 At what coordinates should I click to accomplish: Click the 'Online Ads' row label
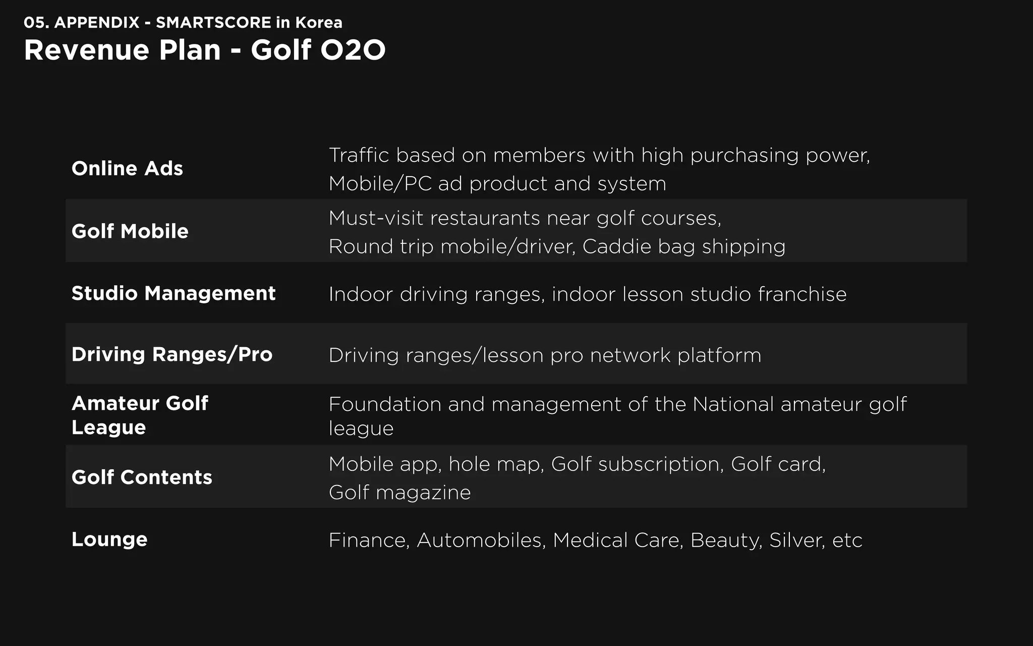click(x=127, y=168)
